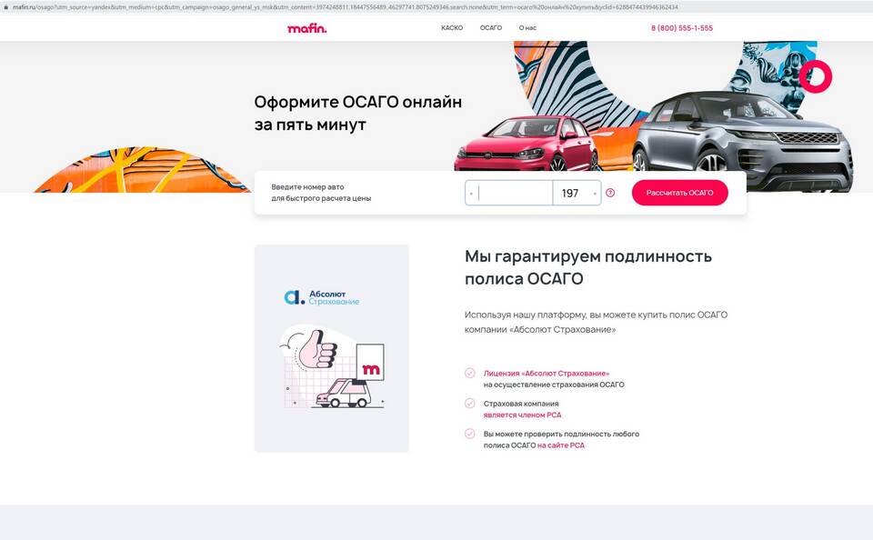The image size is (873, 540).
Task: Click checkmark icon beside Страховая компания
Action: point(470,403)
